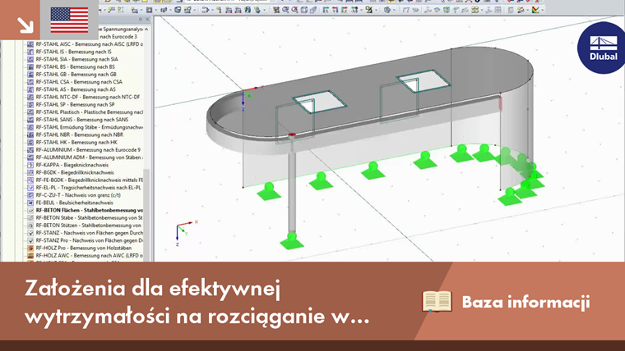This screenshot has height=351, width=625.
Task: Click the RF-STAHL NTC-DF module icon
Action: (x=30, y=97)
